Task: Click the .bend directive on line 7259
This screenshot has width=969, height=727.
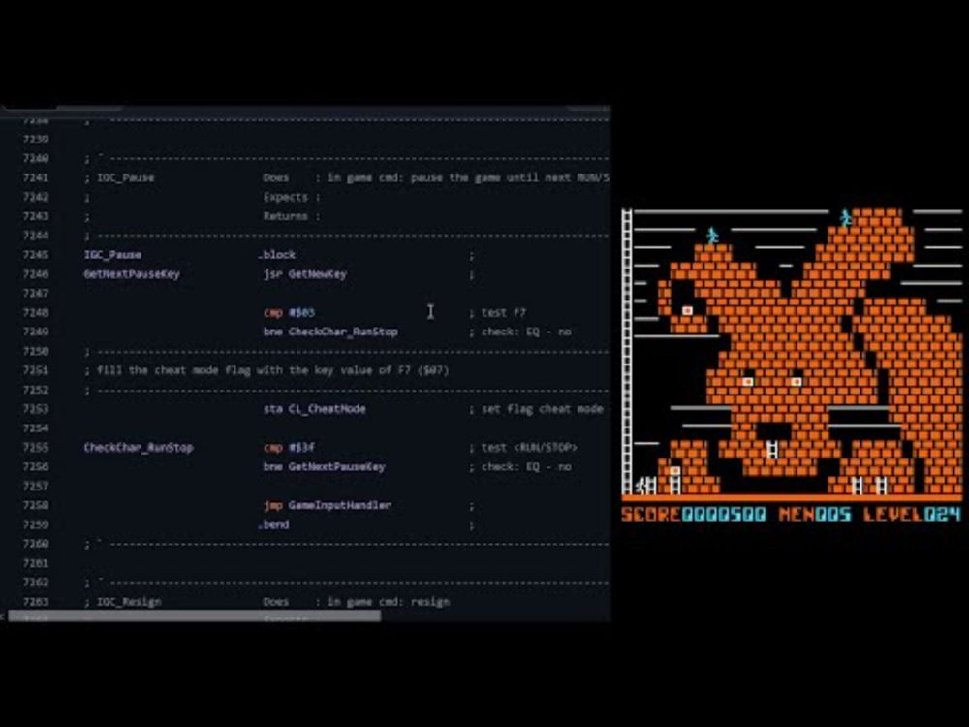Action: coord(273,524)
